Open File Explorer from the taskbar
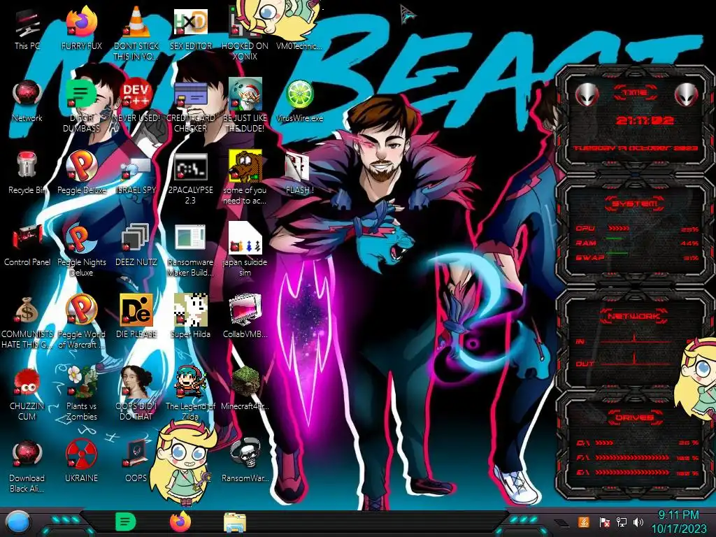This screenshot has height=537, width=716. pos(235,523)
